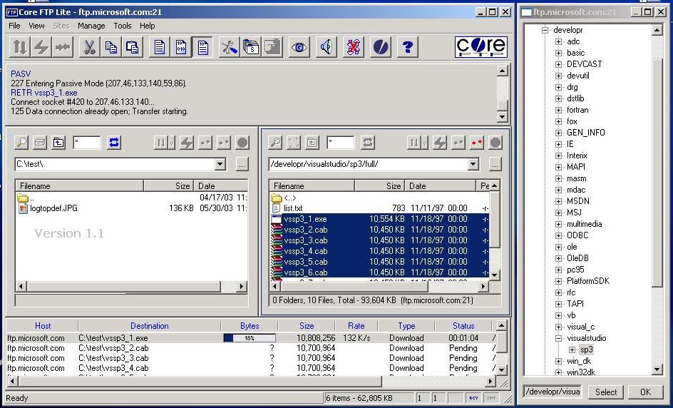Refresh the local C:\test\ file list
673x408 pixels.
(114, 143)
